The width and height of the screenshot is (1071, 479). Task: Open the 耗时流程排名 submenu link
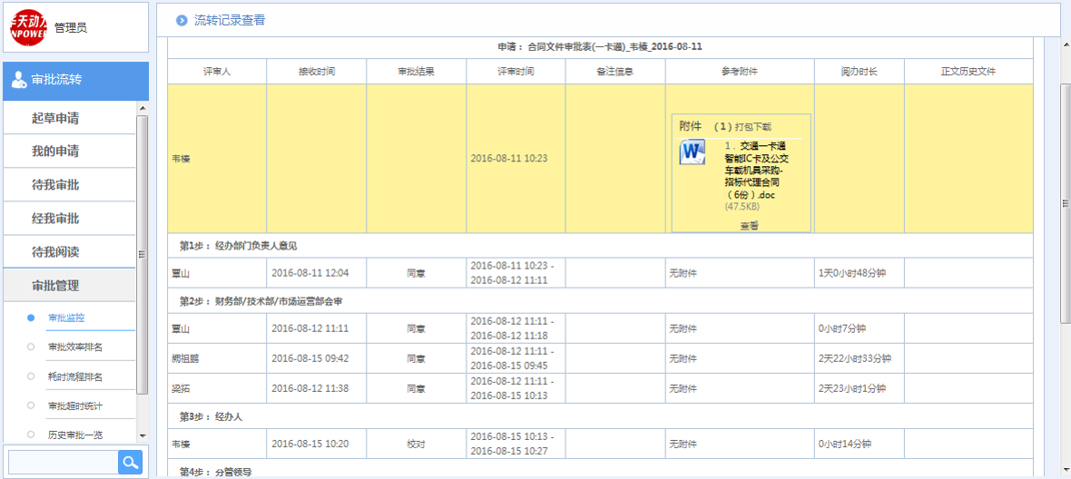pos(75,376)
